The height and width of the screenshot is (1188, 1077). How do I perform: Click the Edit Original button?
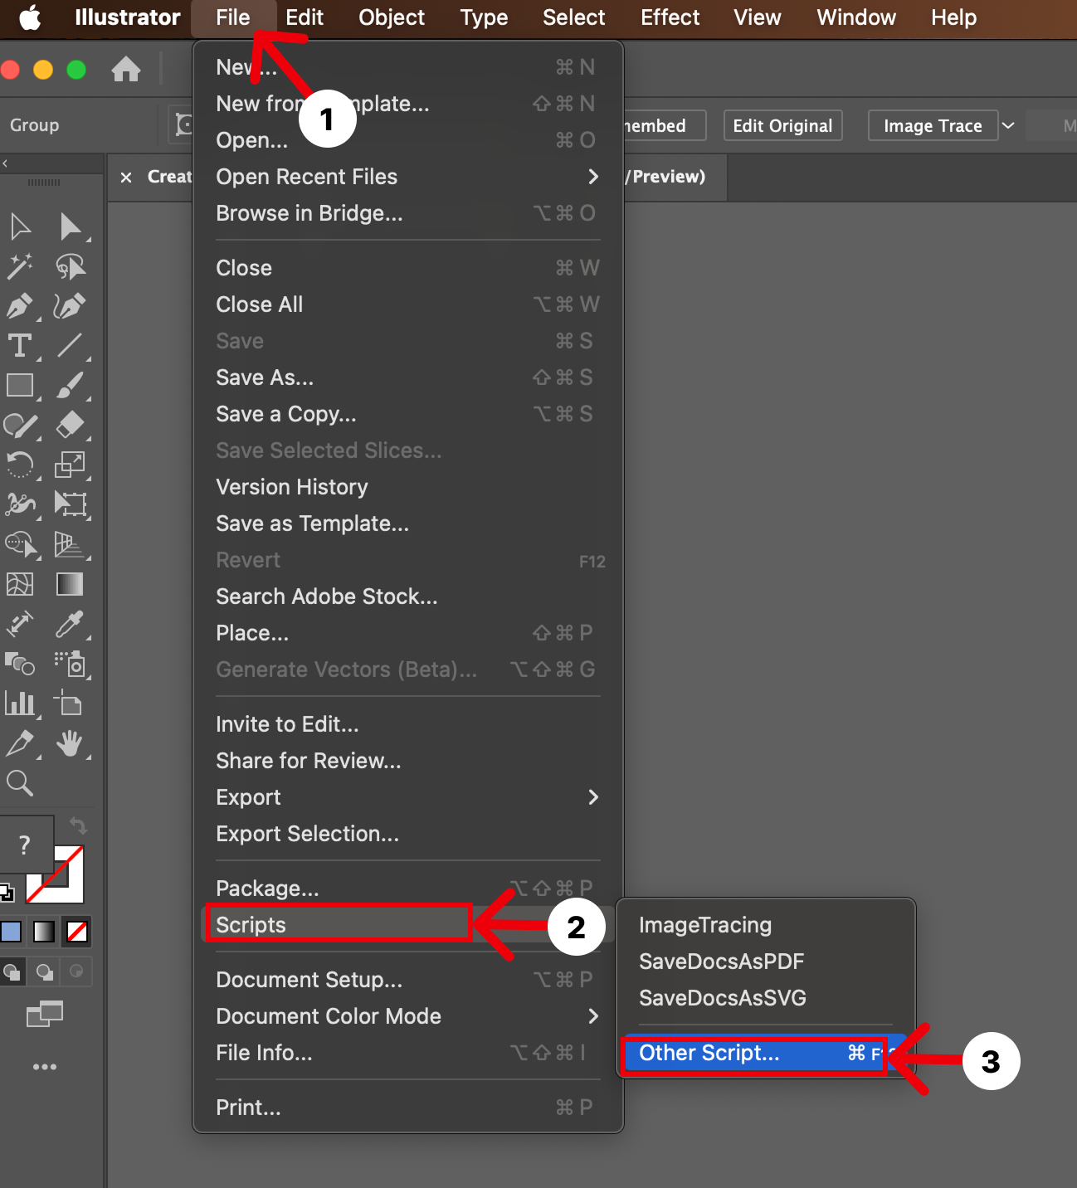click(x=782, y=125)
